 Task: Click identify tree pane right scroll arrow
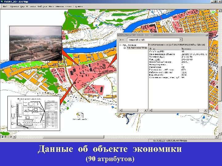(x=146, y=110)
